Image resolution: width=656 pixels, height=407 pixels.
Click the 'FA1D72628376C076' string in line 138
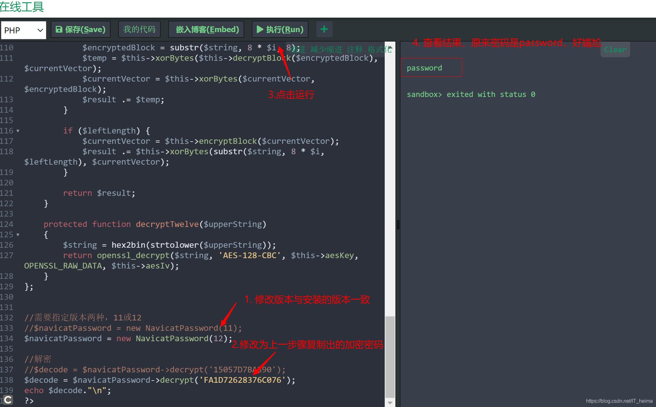pos(242,380)
